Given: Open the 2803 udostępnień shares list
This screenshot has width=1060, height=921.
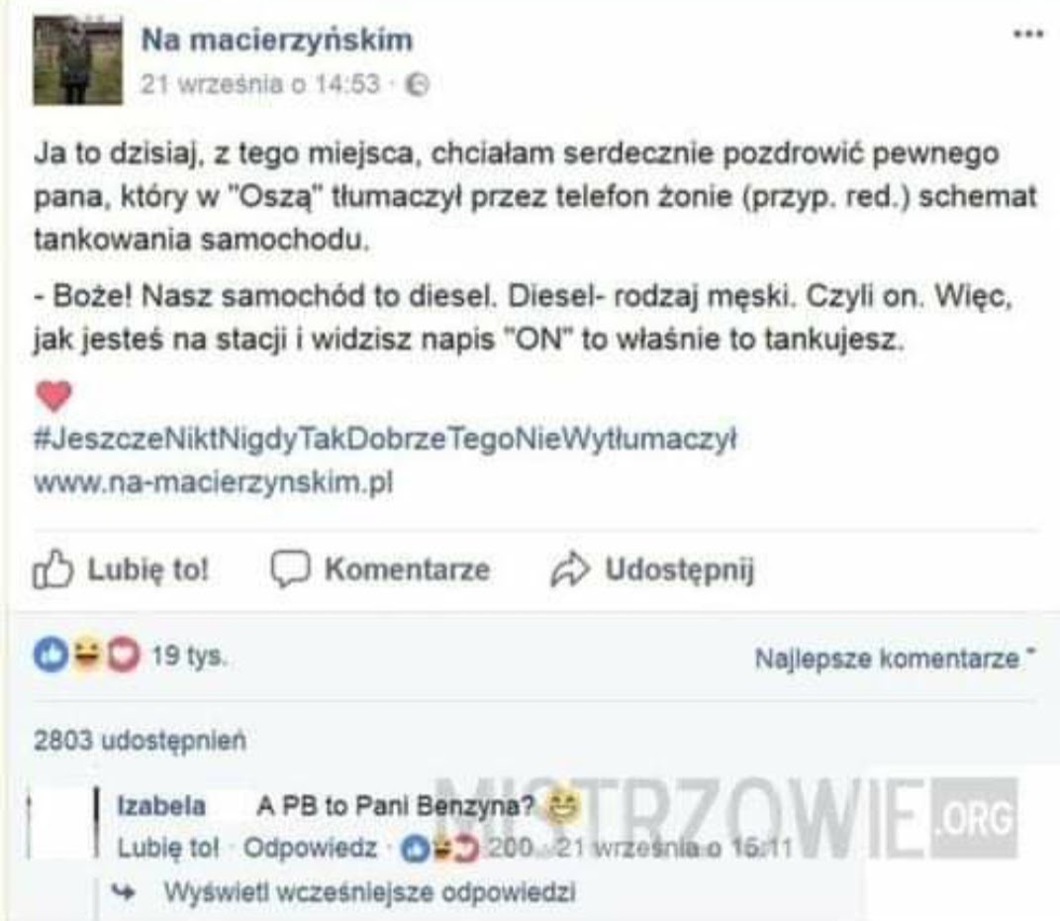Looking at the screenshot, I should [x=140, y=741].
